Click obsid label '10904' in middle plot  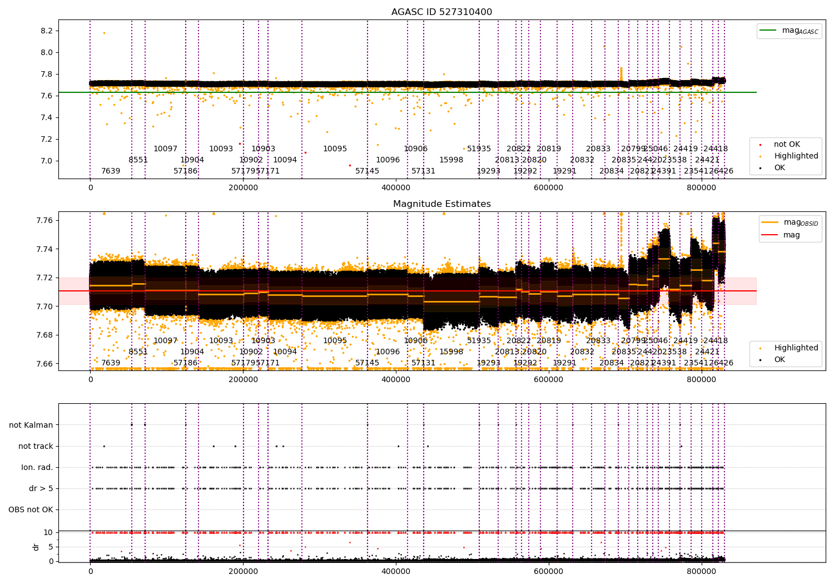(x=192, y=352)
